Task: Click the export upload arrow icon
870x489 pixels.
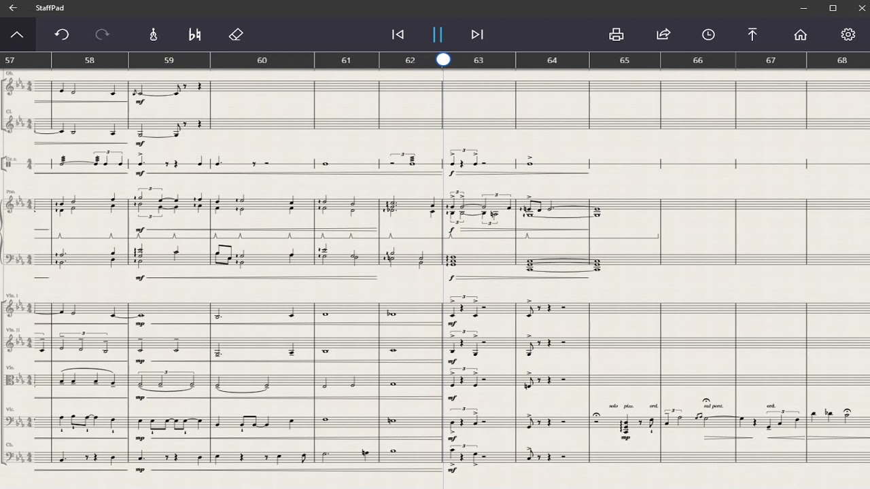Action: coord(752,35)
